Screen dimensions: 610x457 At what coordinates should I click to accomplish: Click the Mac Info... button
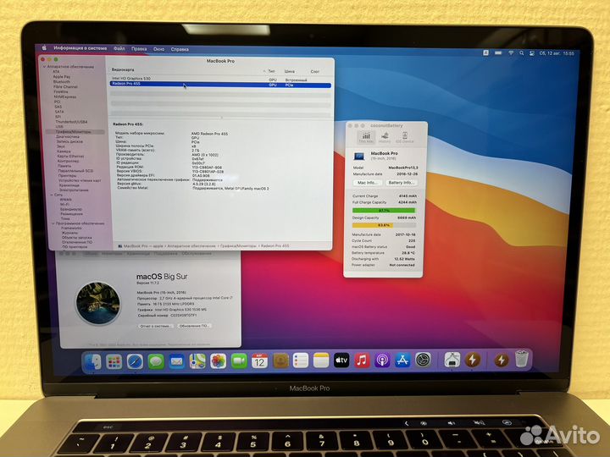tap(367, 182)
